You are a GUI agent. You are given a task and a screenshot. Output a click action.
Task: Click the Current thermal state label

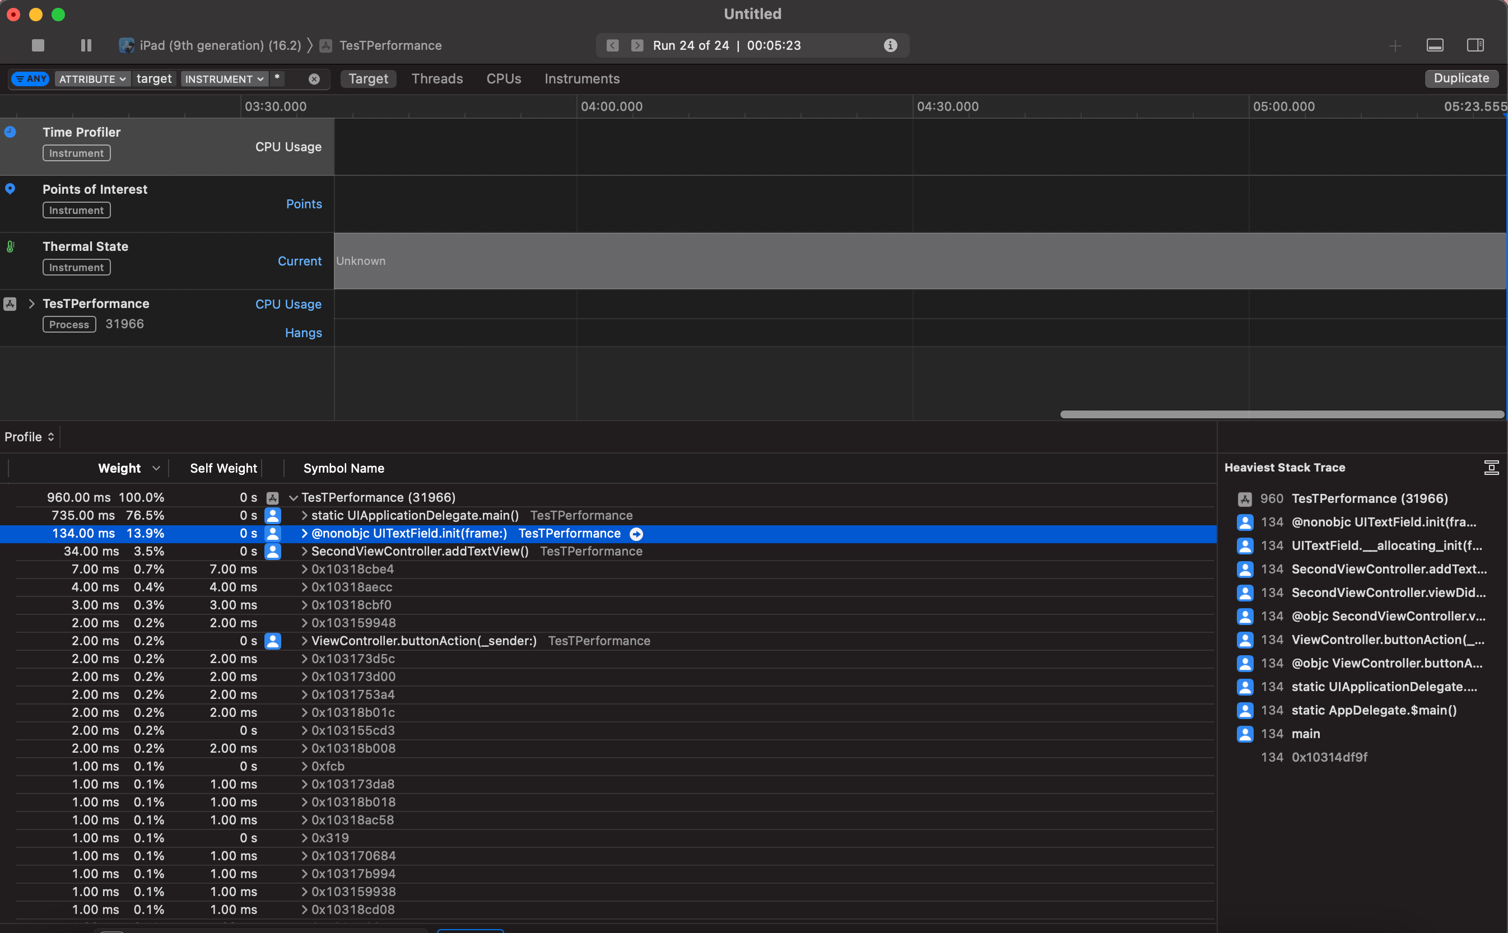pos(299,262)
